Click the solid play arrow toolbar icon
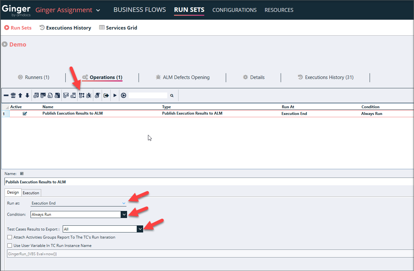 [x=115, y=95]
